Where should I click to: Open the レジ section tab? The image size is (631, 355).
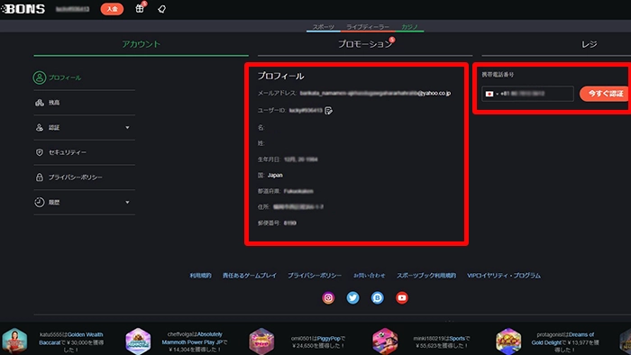(590, 44)
